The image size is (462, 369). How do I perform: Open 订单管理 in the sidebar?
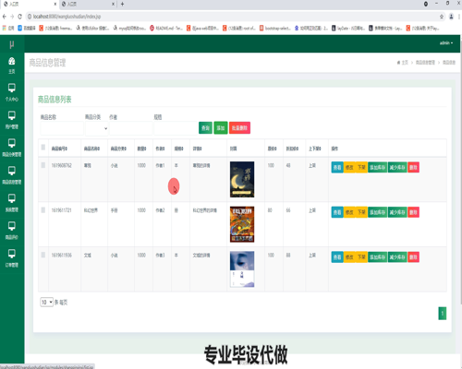(12, 258)
